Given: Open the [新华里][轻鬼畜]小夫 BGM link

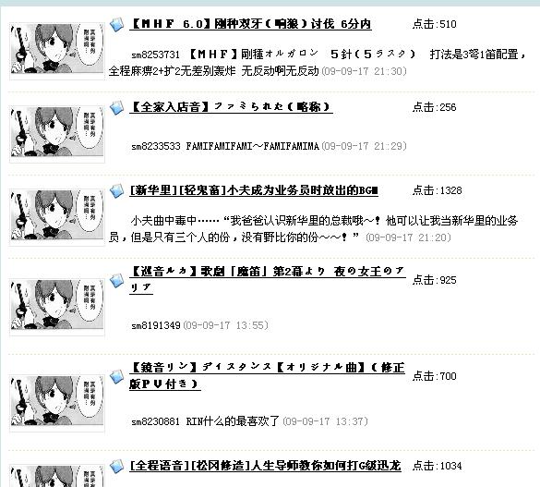Looking at the screenshot, I should (254, 190).
